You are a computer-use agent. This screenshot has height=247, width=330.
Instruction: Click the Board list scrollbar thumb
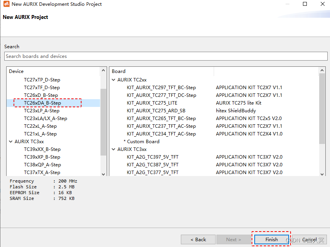[322, 109]
